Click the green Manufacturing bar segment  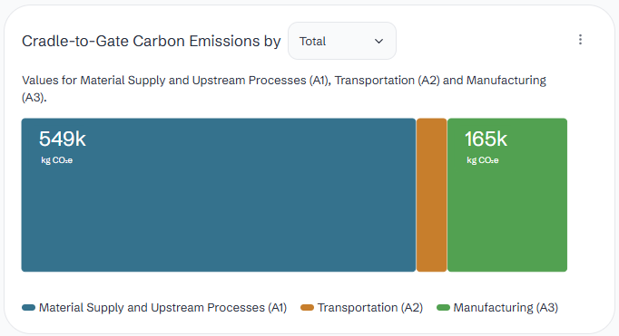point(507,195)
